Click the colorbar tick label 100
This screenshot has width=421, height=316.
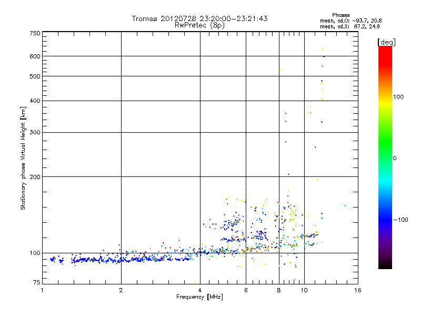point(398,97)
